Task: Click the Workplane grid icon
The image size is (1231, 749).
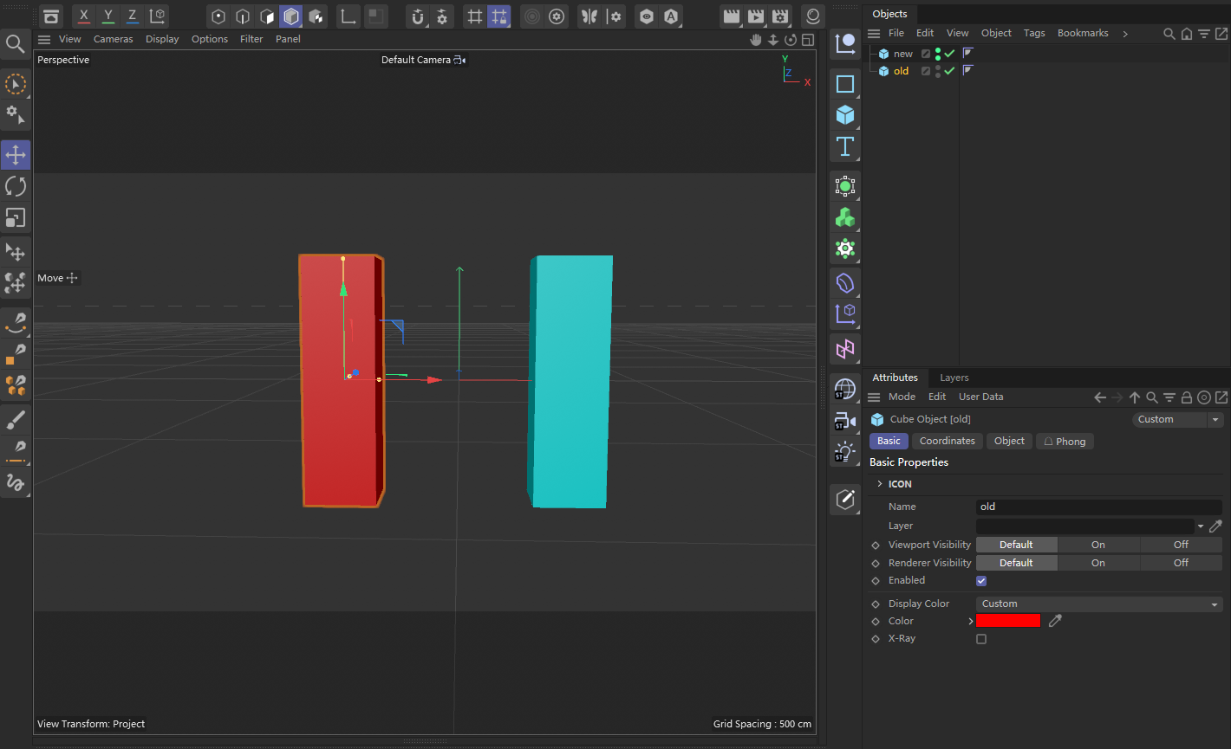Action: [474, 16]
